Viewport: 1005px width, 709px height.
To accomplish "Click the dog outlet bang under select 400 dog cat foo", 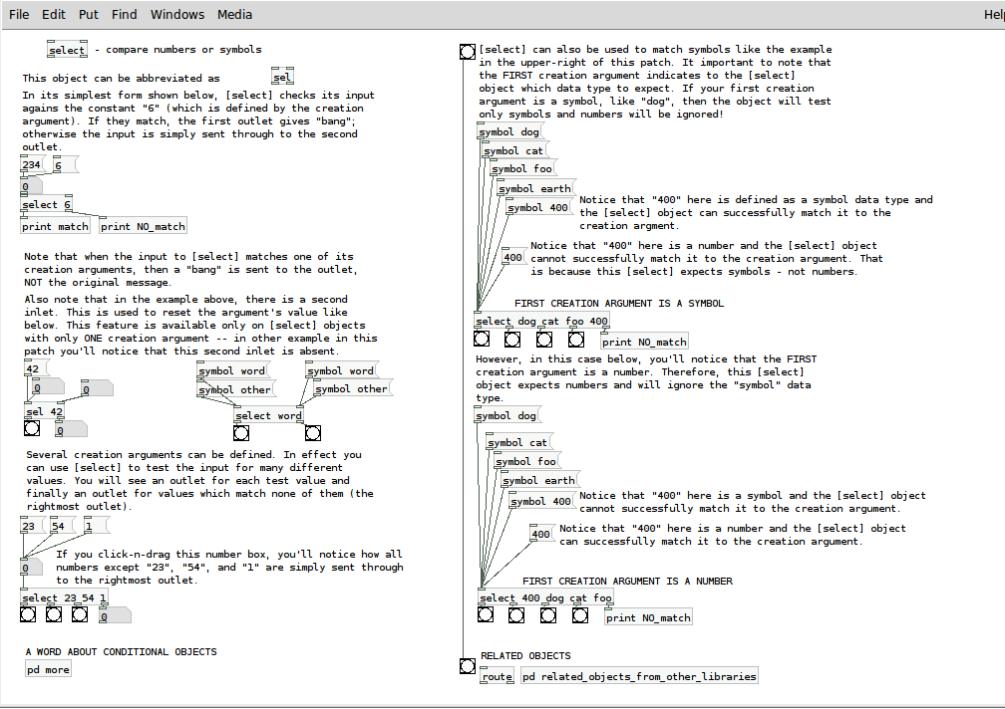I will pyautogui.click(x=516, y=615).
